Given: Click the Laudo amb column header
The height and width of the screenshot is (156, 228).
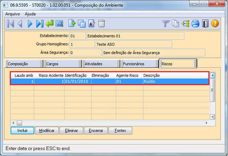Looking at the screenshot, I should [22, 75].
